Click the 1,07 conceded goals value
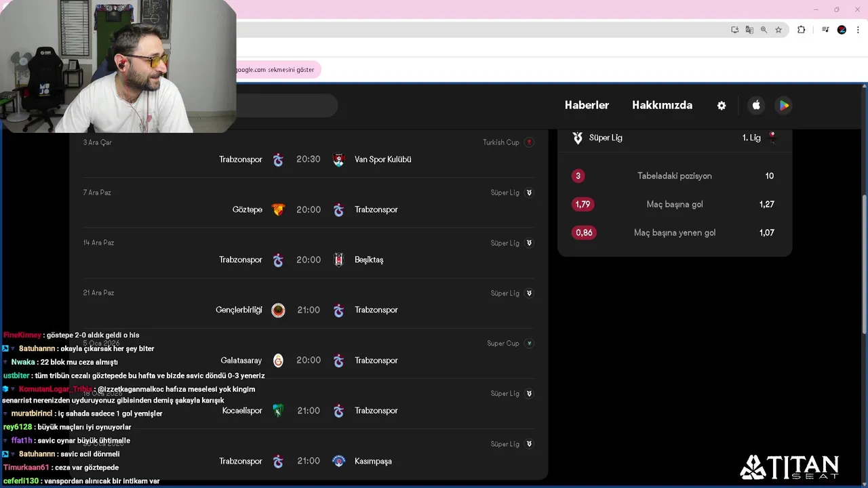The image size is (868, 488). [x=767, y=232]
